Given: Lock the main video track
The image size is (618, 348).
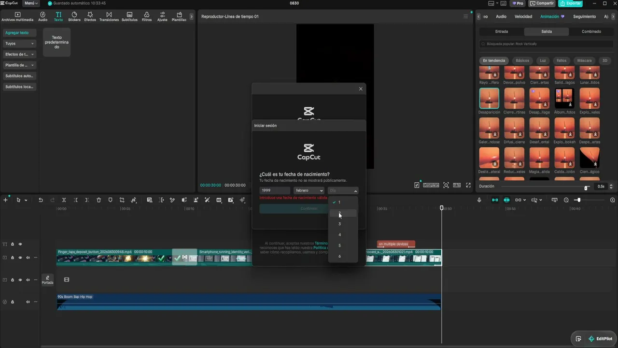Looking at the screenshot, I should tap(13, 258).
